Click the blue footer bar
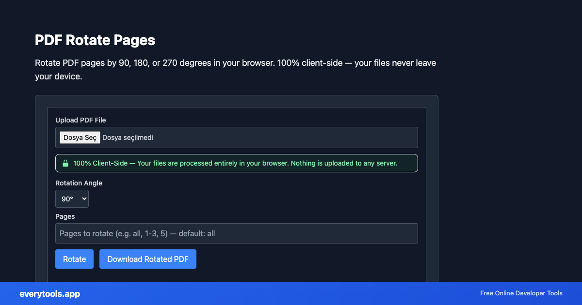This screenshot has height=305, width=582. [x=291, y=293]
